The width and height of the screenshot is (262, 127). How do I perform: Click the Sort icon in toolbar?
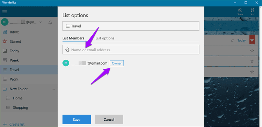point(252,12)
